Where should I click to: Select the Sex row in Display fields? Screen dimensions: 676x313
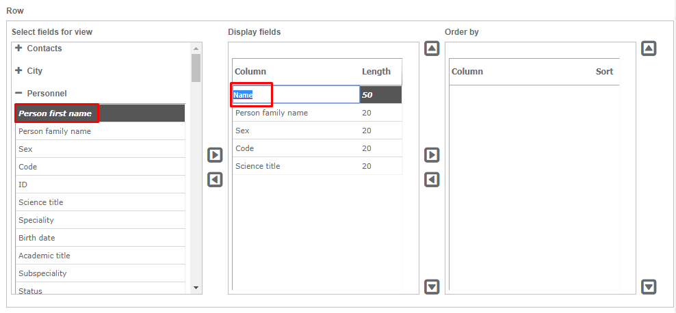tap(242, 131)
